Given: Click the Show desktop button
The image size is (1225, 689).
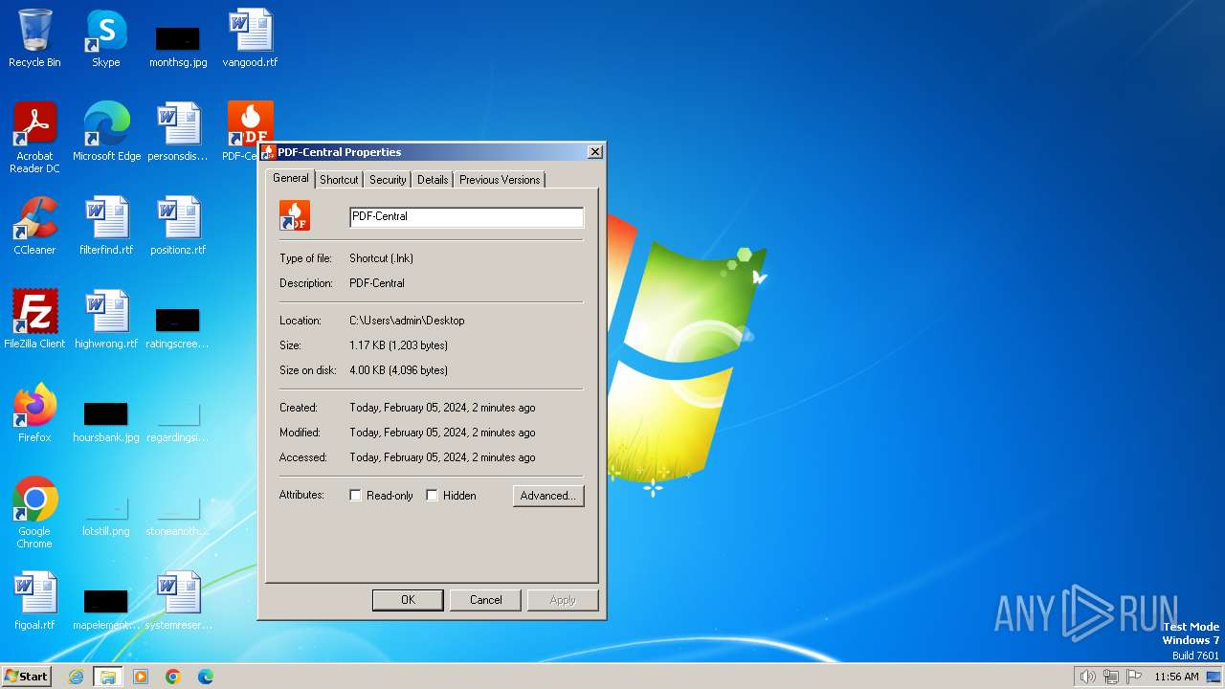Looking at the screenshot, I should pyautogui.click(x=1214, y=677).
